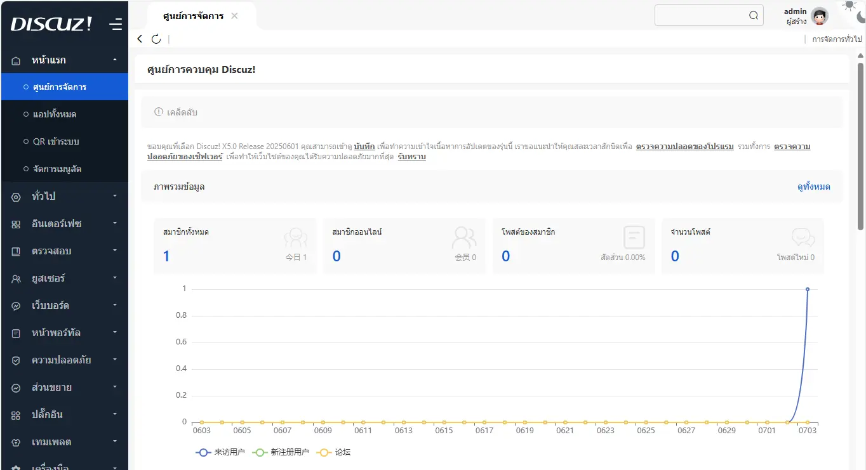Open the บันทึก changelog link
Screen dimensions: 866x470
364,147
